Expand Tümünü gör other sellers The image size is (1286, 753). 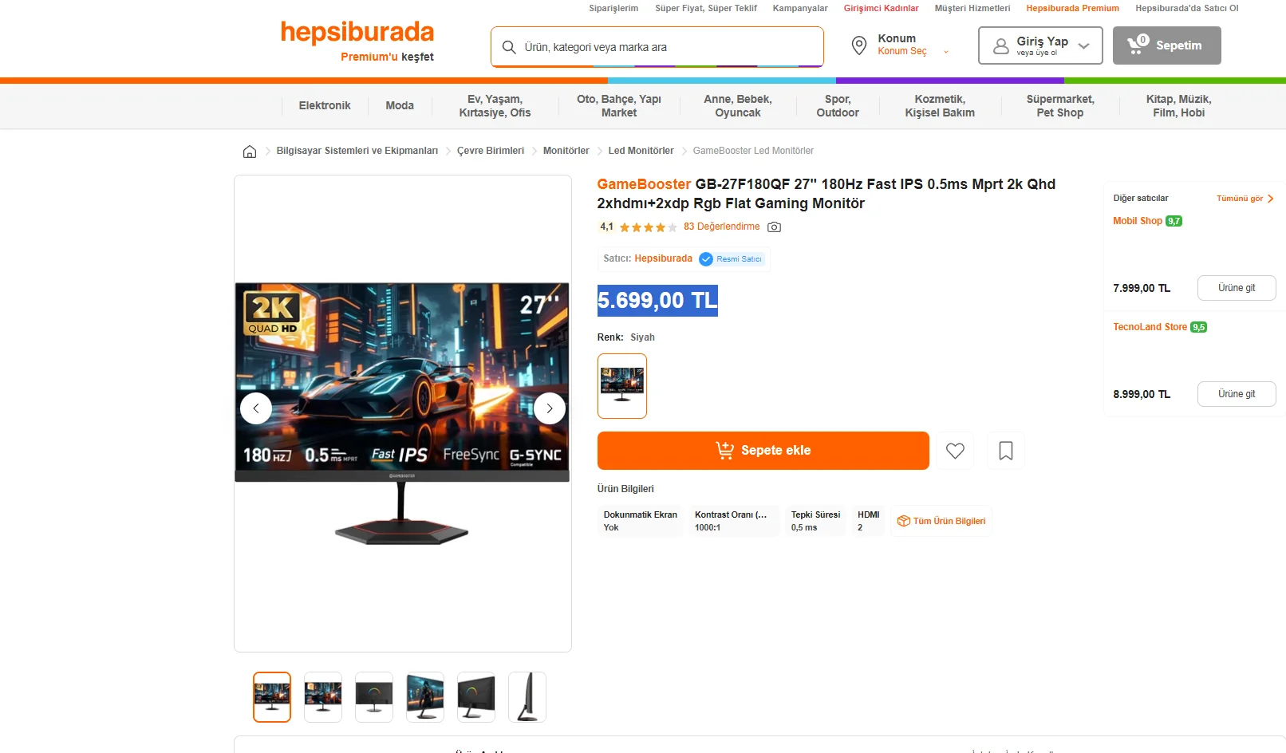1245,199
